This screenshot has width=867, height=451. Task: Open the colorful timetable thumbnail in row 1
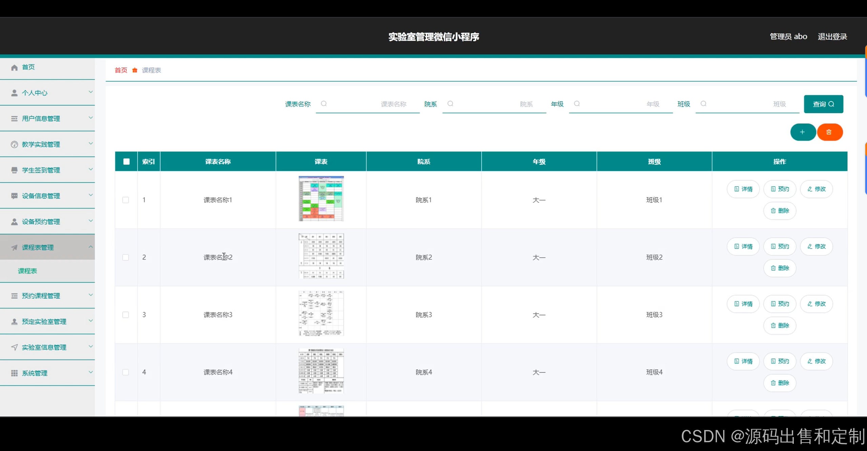click(x=321, y=198)
